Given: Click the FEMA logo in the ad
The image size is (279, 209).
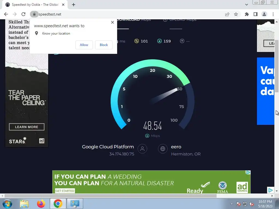Looking at the screenshot, I should [222, 187].
